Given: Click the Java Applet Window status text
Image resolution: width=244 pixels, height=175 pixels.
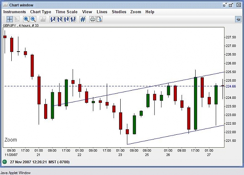Looking at the screenshot, I should click(16, 173).
